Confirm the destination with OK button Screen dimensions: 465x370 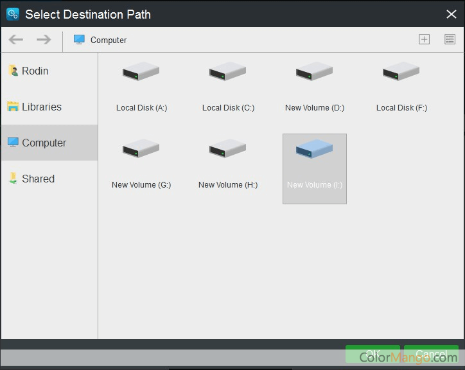373,354
